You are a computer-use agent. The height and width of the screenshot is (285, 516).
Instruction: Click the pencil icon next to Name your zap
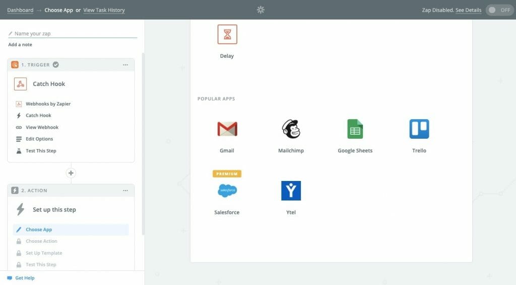tap(10, 34)
